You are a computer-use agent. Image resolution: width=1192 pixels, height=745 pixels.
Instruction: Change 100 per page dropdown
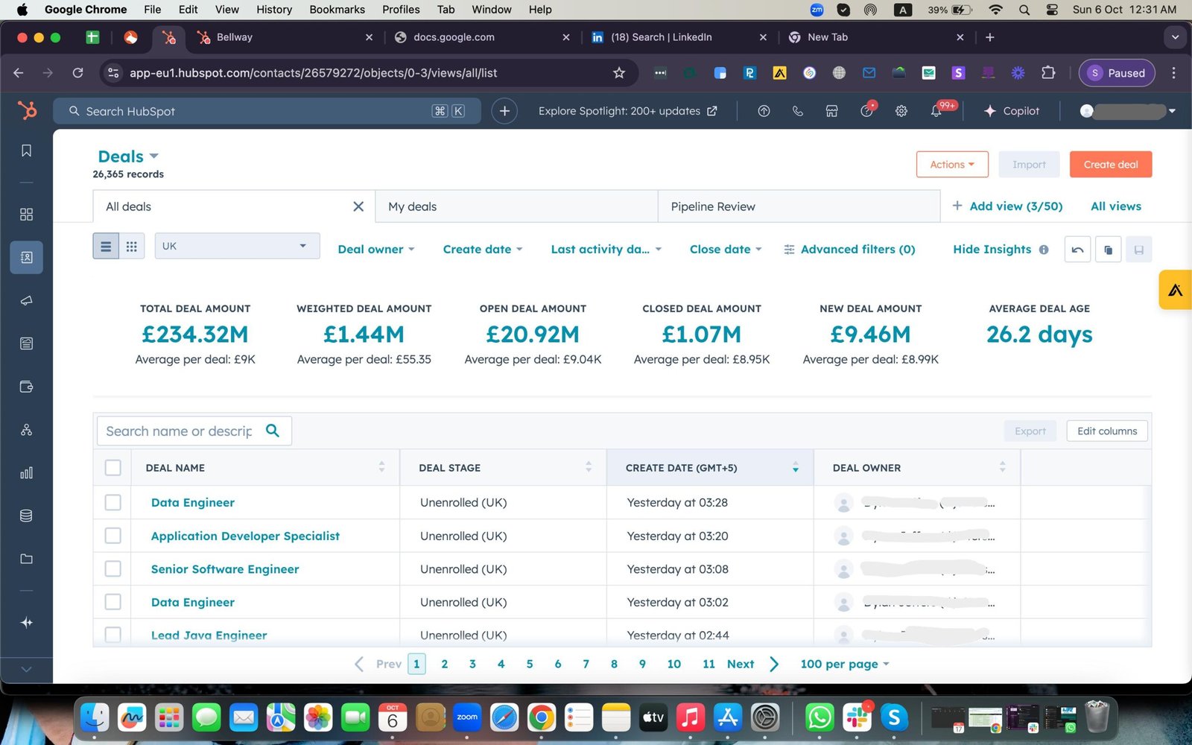(845, 664)
